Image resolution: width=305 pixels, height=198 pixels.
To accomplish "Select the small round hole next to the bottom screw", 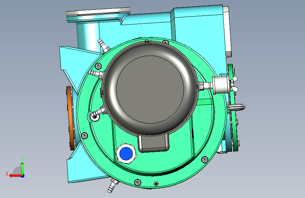I will coord(156,184).
